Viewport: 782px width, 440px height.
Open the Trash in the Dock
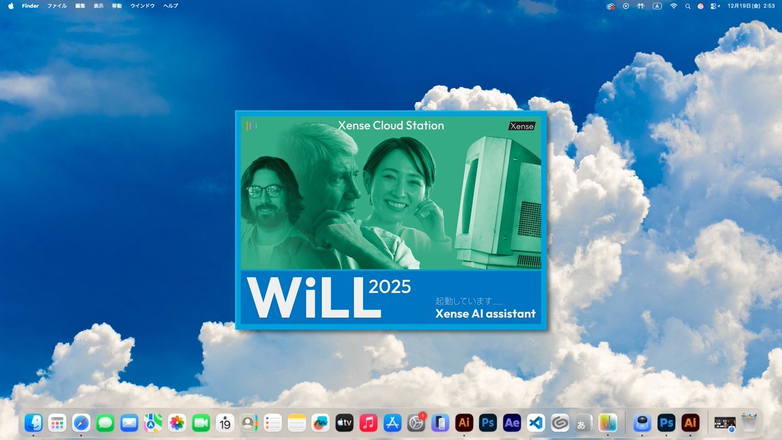click(749, 423)
